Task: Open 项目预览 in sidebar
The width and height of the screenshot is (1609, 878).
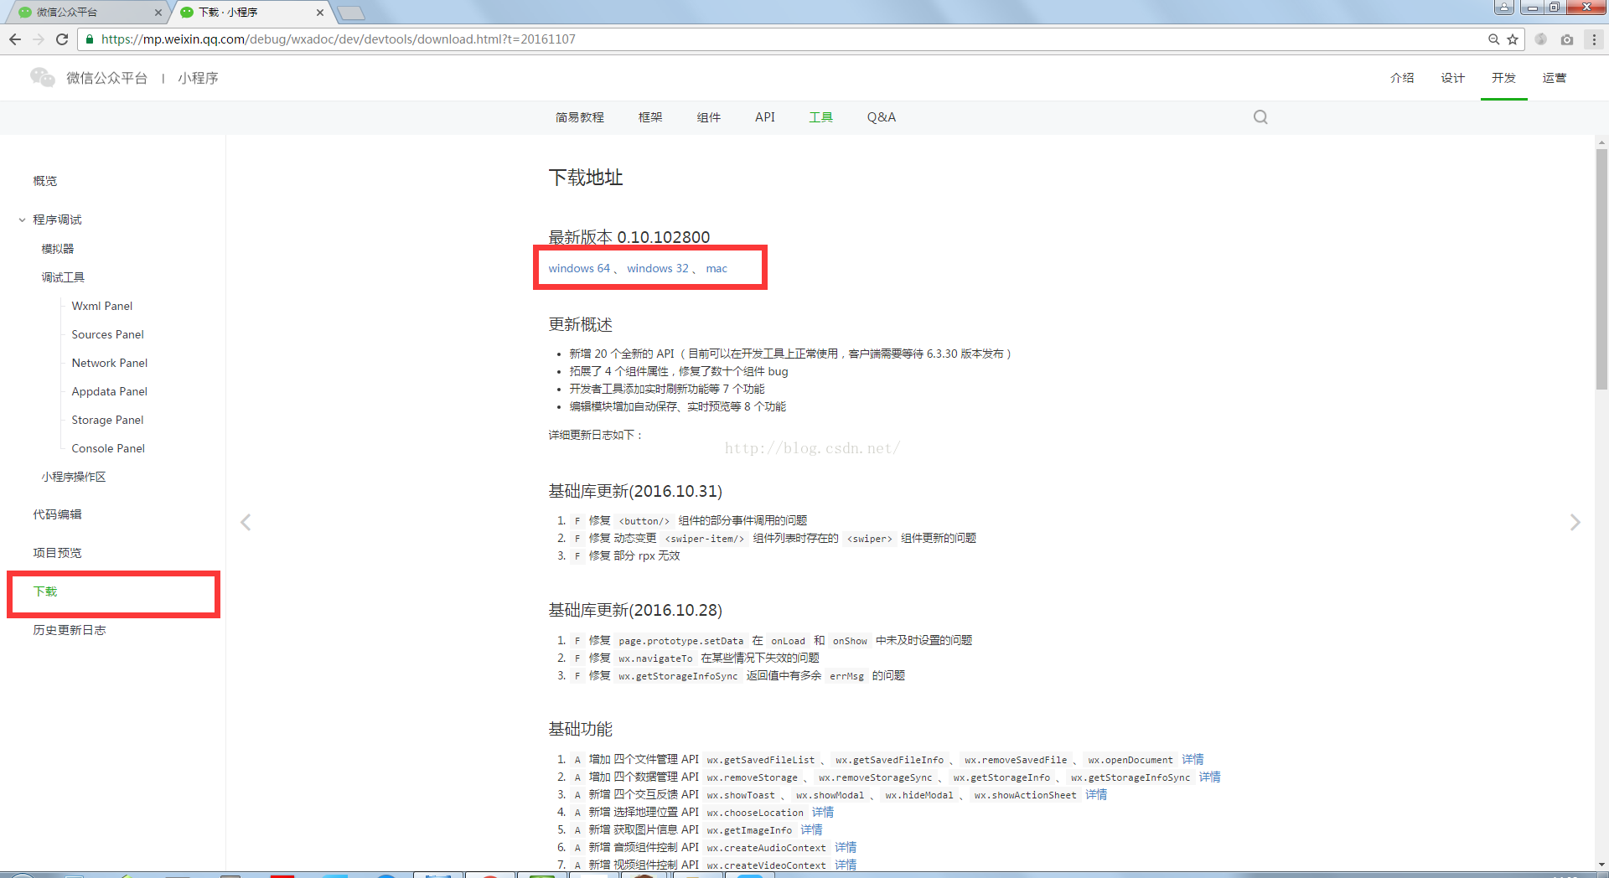Action: click(x=57, y=553)
